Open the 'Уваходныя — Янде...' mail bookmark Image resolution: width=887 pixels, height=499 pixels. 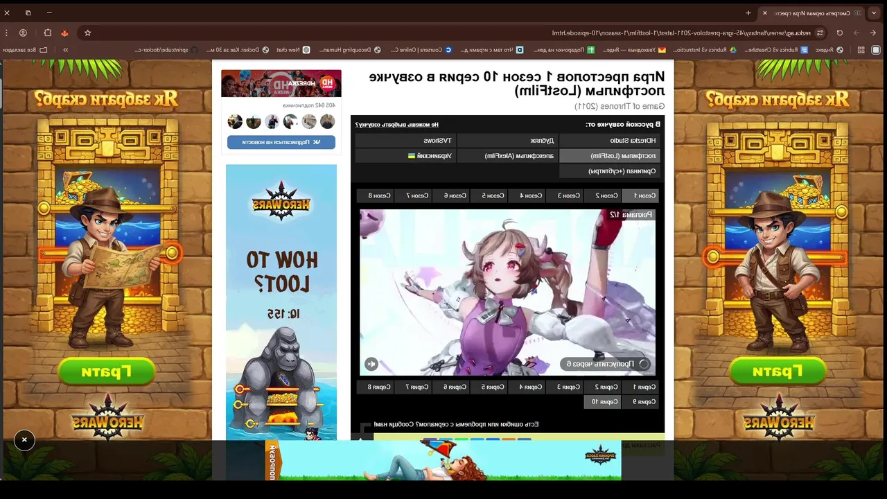[x=633, y=50]
